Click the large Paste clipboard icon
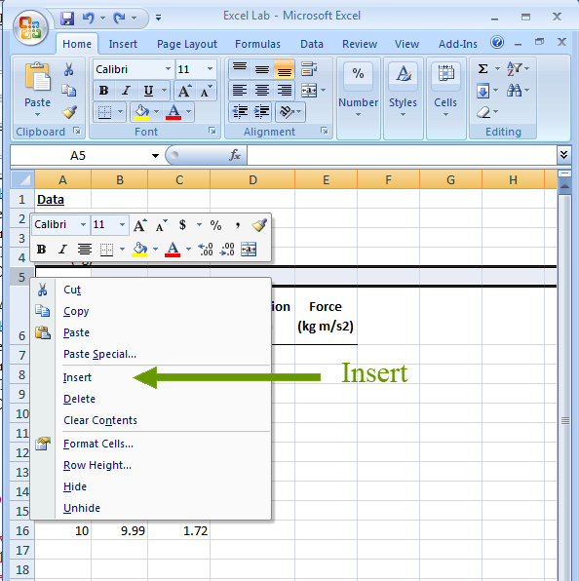This screenshot has width=579, height=581. (x=37, y=77)
